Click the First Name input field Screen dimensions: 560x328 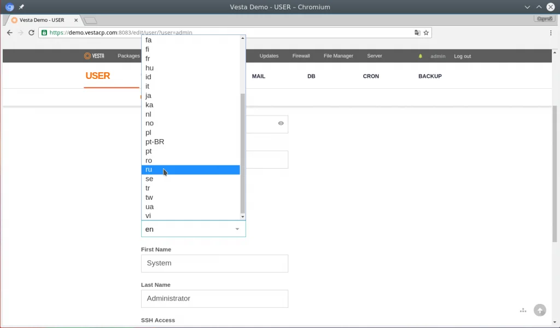(x=214, y=263)
